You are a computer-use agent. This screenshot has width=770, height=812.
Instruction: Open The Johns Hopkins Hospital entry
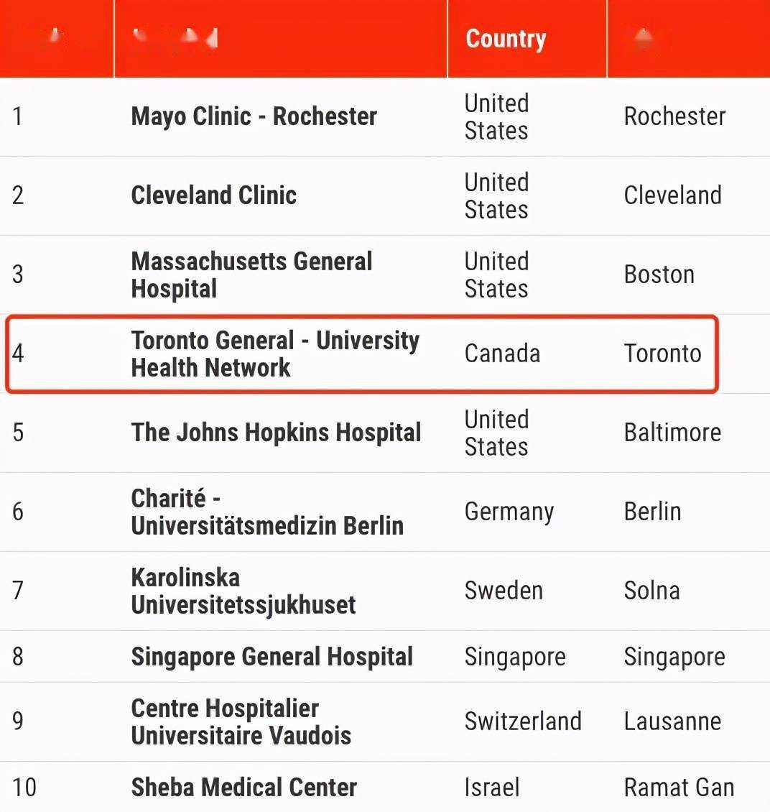click(x=276, y=433)
